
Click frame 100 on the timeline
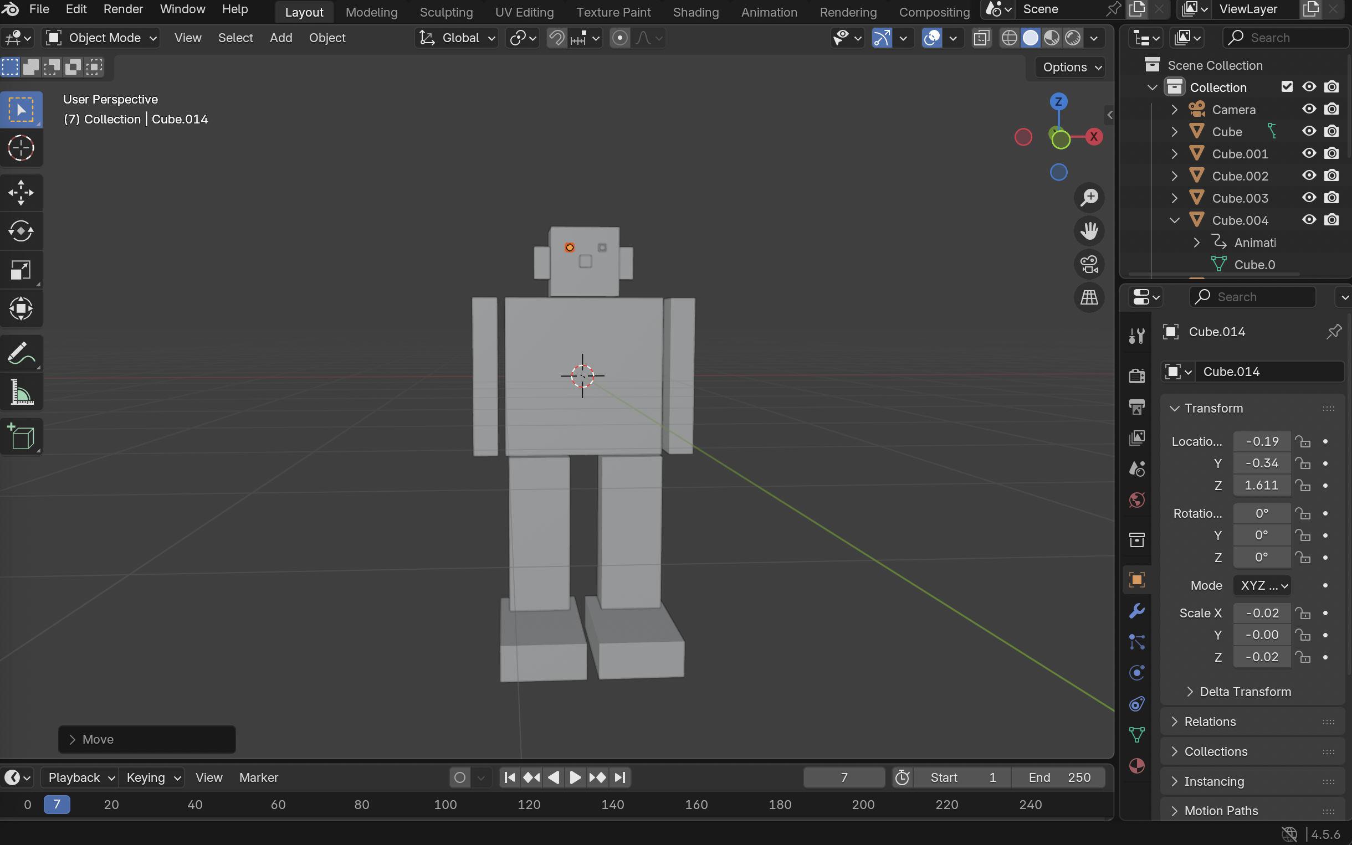click(445, 805)
